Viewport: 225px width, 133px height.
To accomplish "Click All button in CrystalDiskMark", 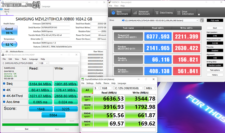I will click(87, 90).
